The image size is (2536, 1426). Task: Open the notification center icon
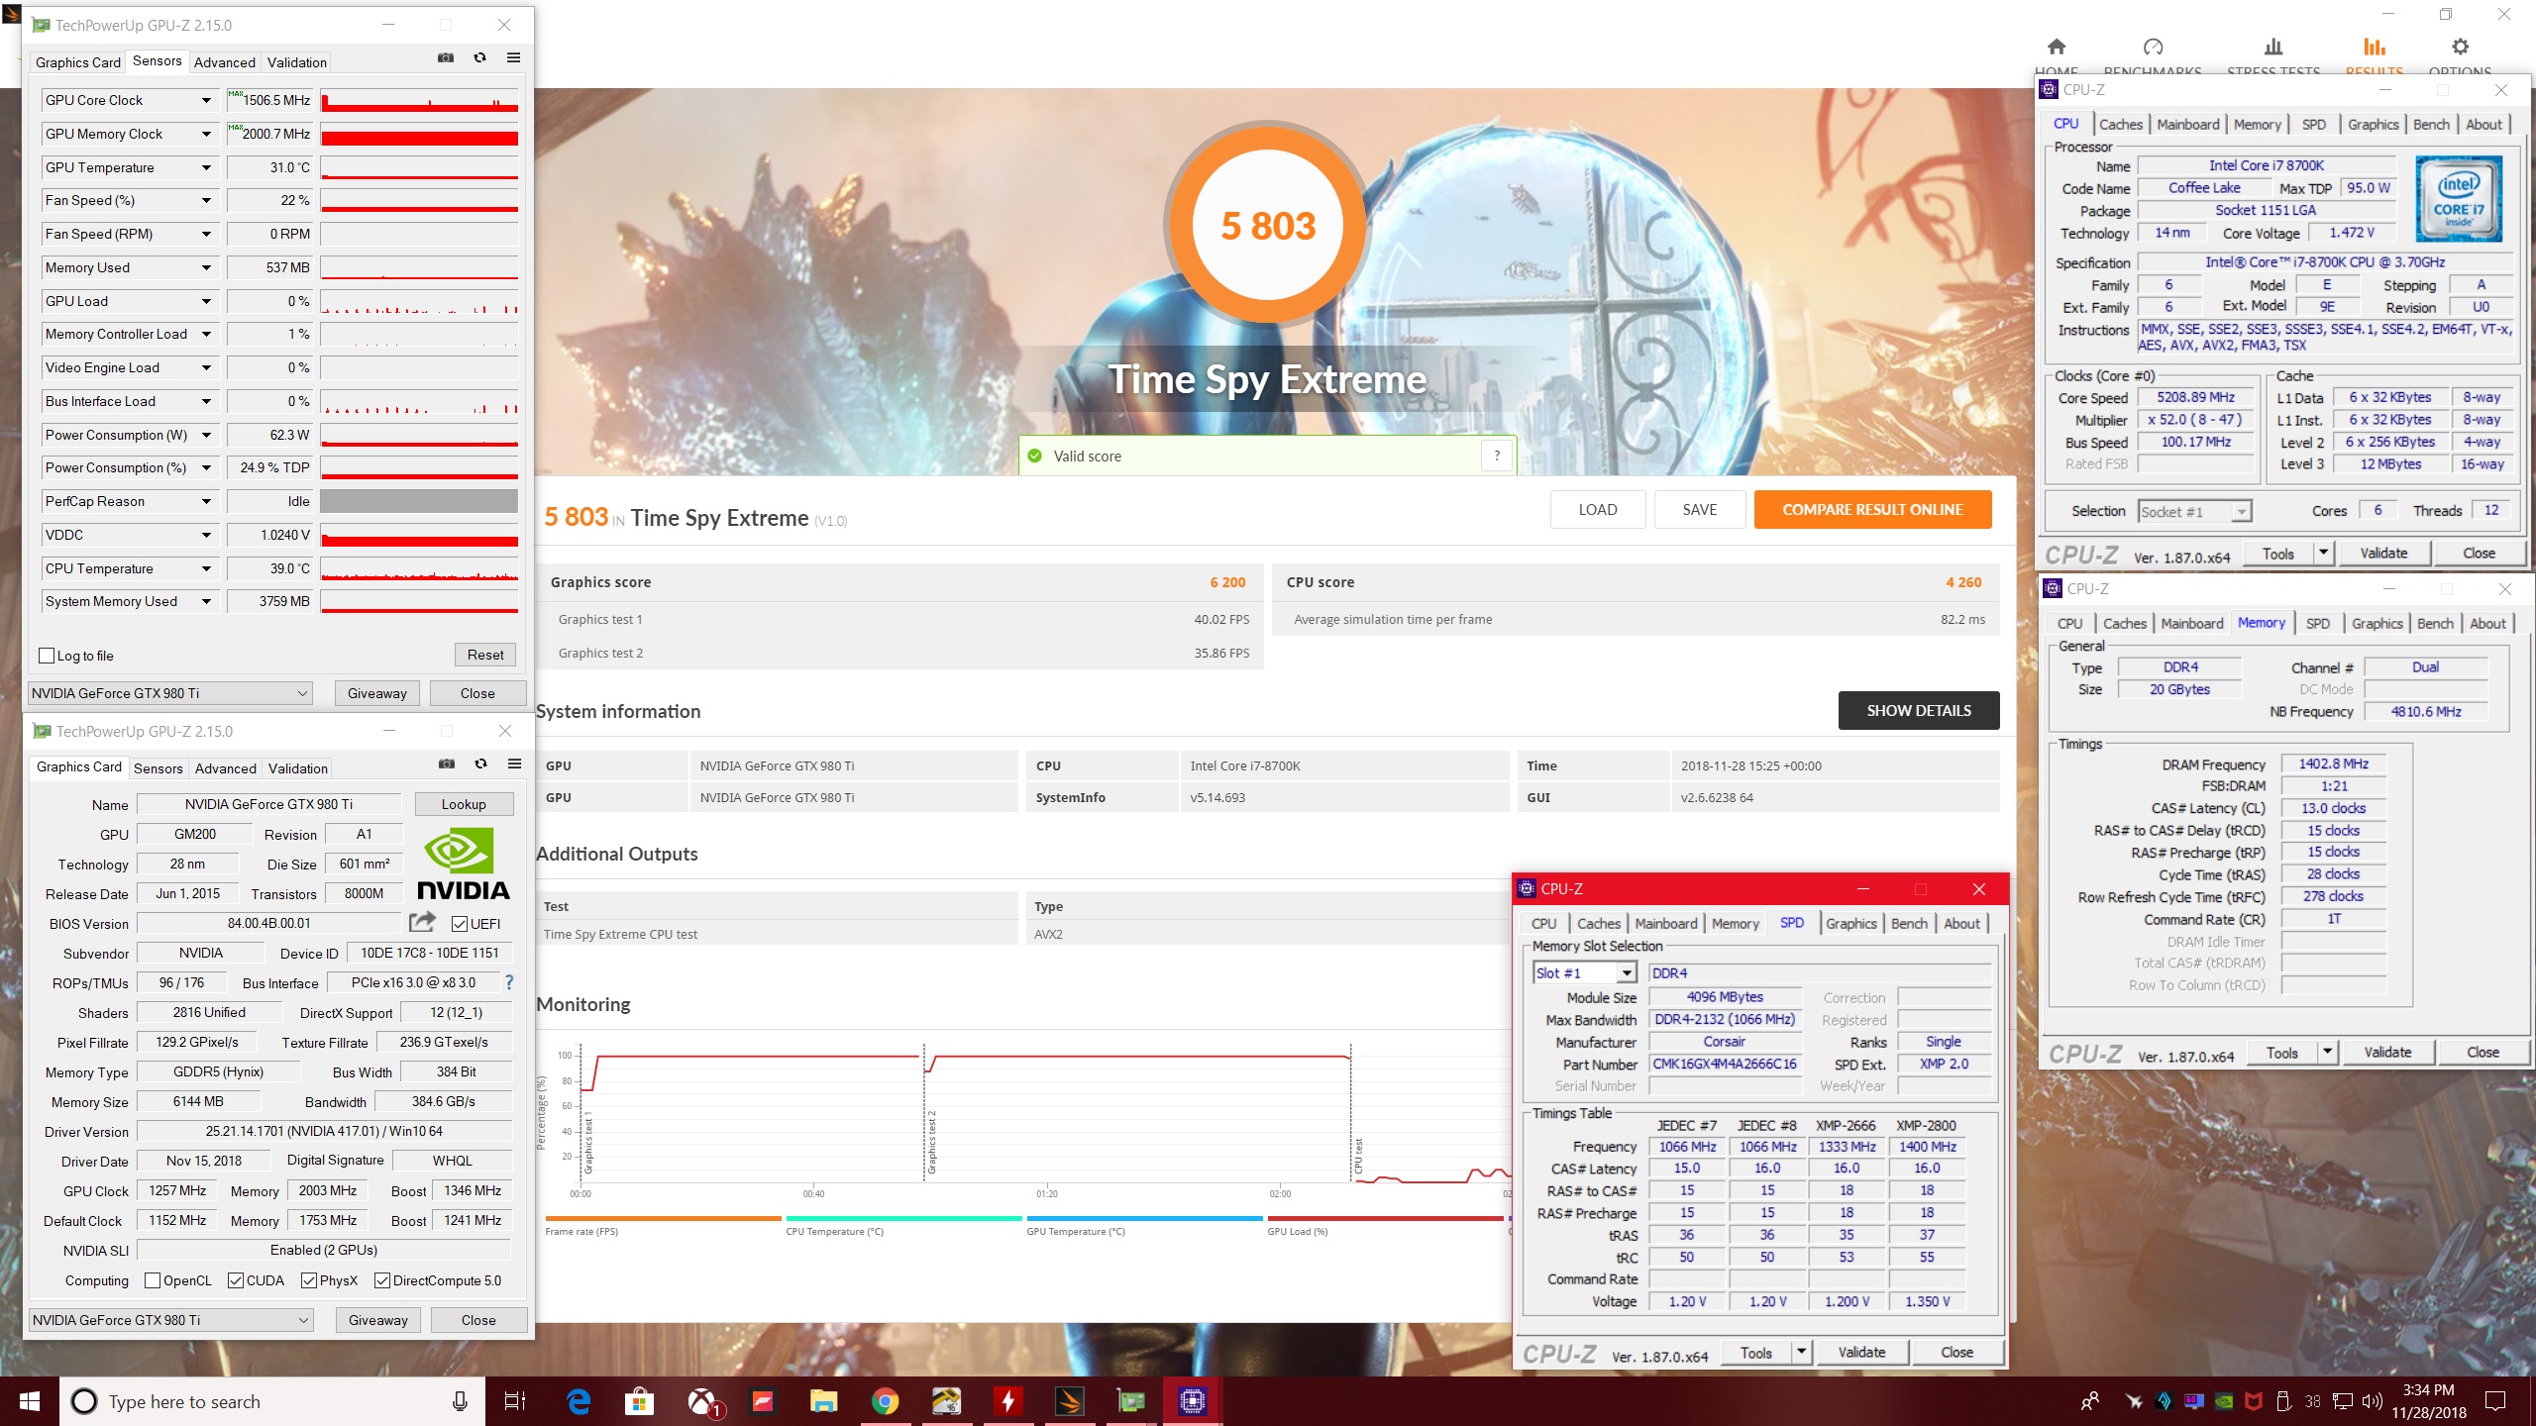2495,1401
